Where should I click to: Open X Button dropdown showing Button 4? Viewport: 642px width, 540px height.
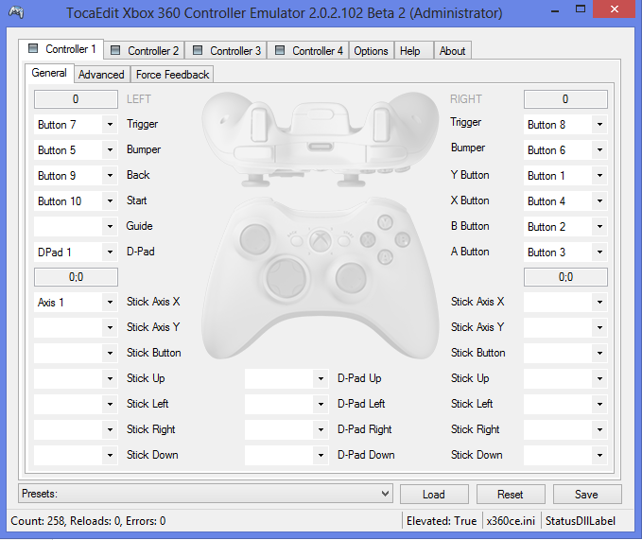pyautogui.click(x=565, y=201)
